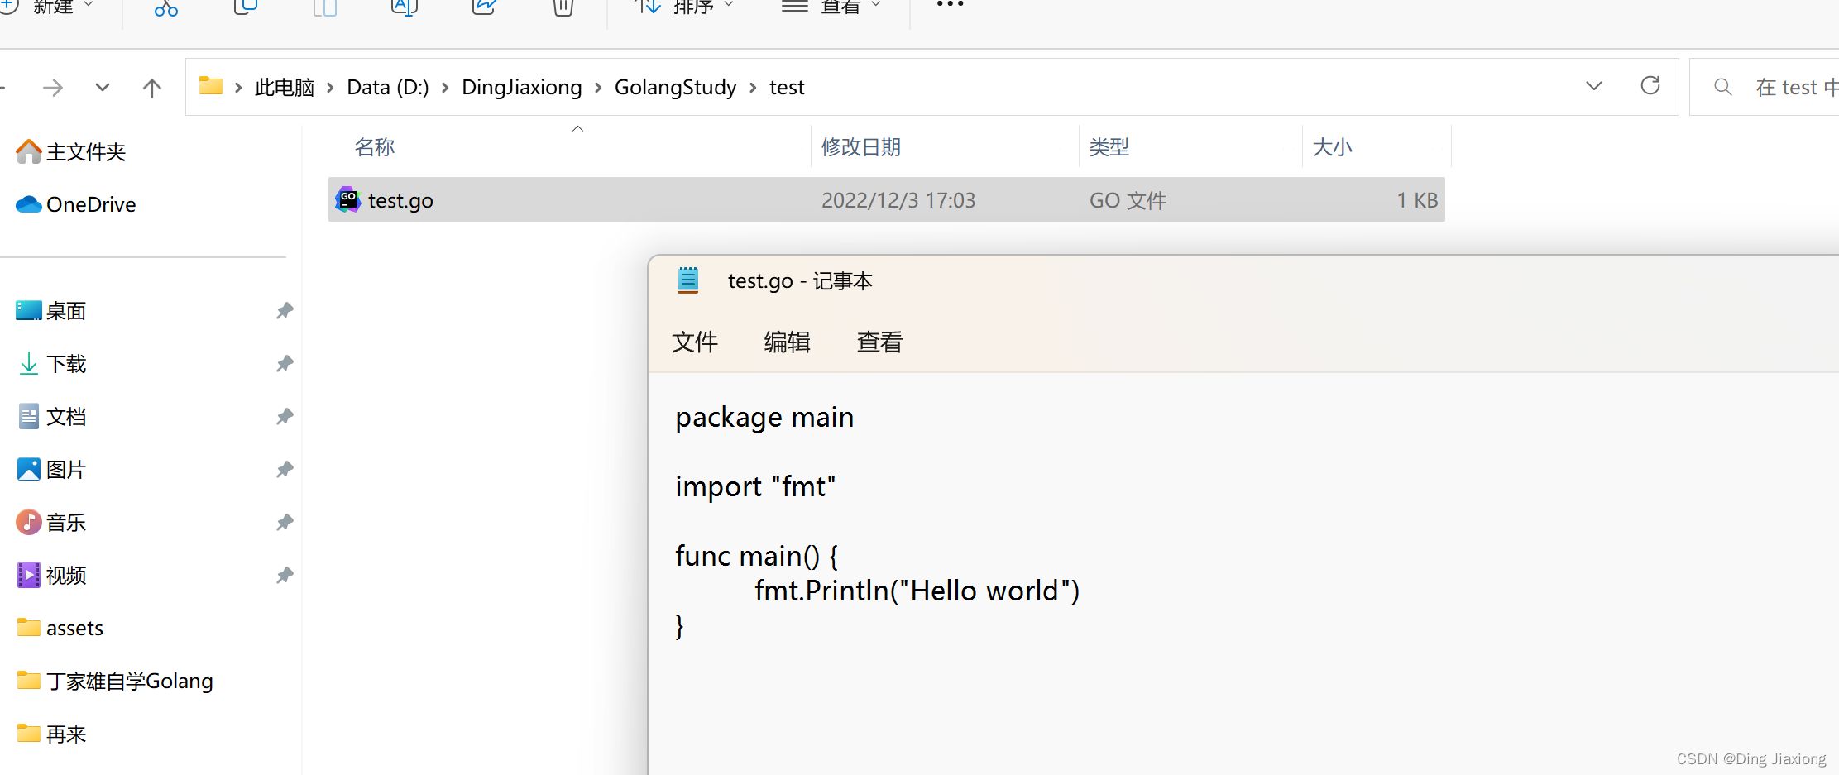Click the import "fmt" line in Notepad
This screenshot has width=1839, height=775.
[x=756, y=487]
